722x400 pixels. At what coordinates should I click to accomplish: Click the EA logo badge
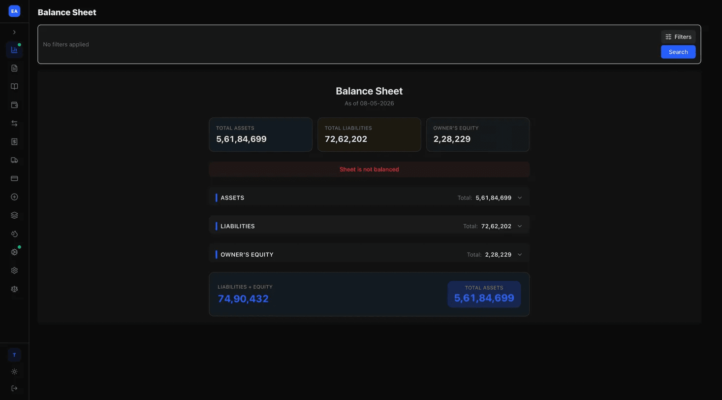(14, 11)
